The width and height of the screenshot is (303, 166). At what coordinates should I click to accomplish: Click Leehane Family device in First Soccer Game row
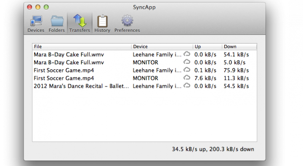tap(157, 71)
